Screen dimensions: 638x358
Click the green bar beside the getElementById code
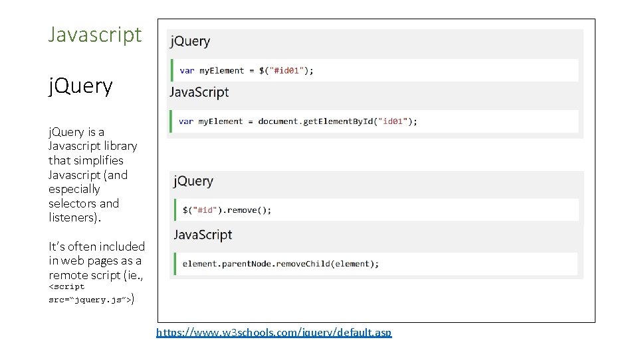[172, 121]
